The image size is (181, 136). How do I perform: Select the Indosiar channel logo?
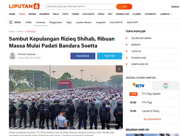pyautogui.click(x=166, y=86)
